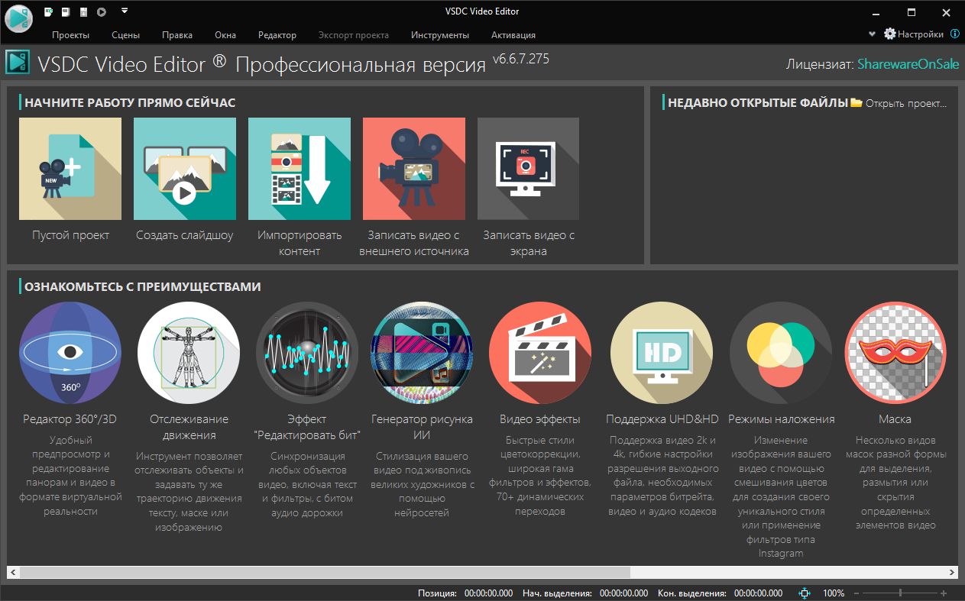Screen dimensions: 965x601
Task: Click the Пустой проект label
Action: (70, 235)
